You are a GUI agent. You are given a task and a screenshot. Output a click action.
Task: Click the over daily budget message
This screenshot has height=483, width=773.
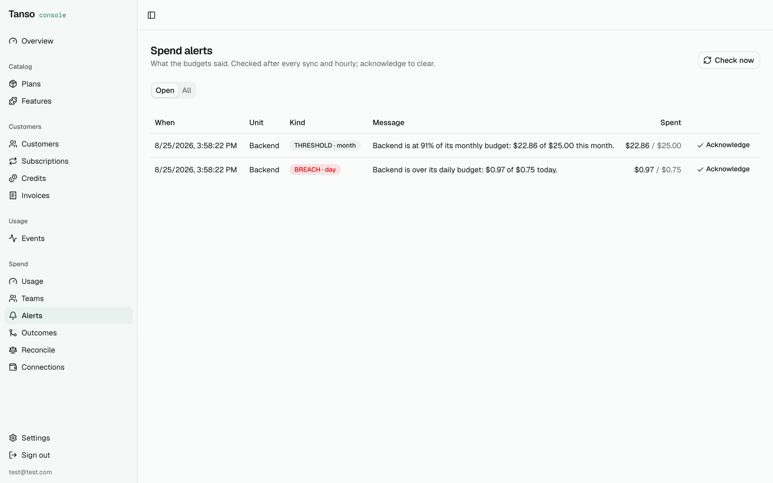tap(465, 170)
